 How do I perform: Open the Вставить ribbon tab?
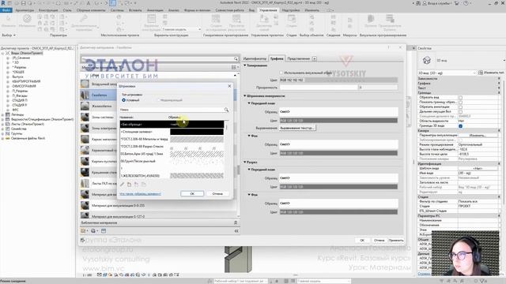pos(135,10)
